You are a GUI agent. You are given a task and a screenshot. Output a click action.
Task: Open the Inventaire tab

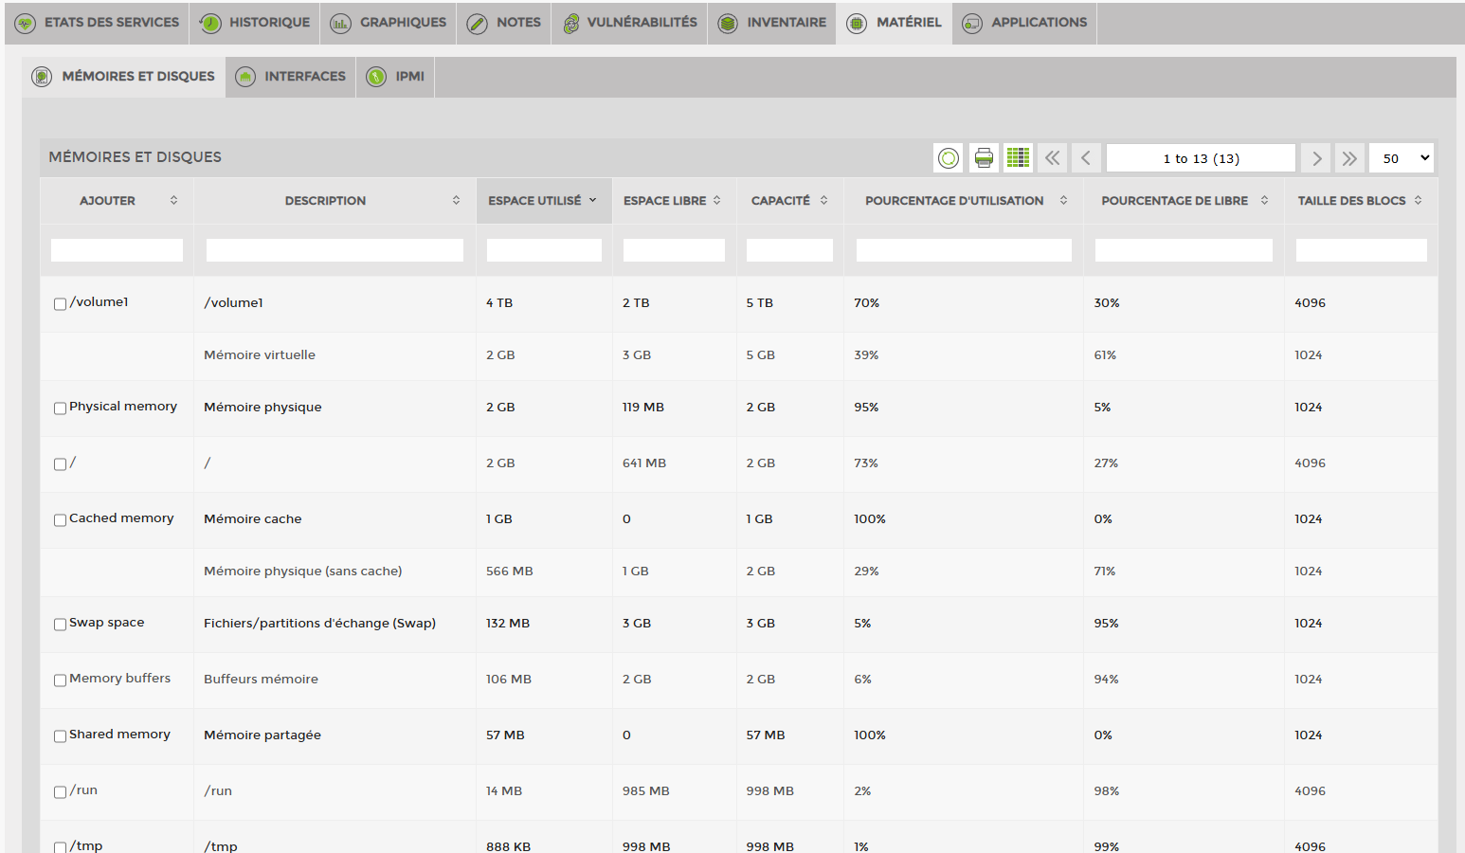(771, 23)
